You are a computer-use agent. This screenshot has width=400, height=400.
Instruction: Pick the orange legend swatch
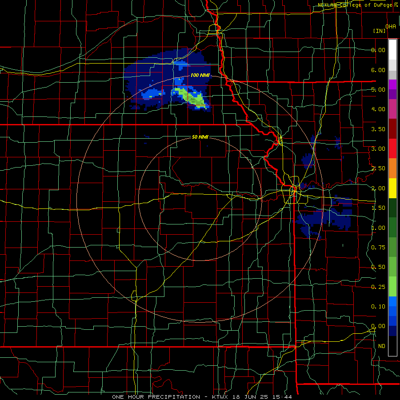[x=392, y=168]
